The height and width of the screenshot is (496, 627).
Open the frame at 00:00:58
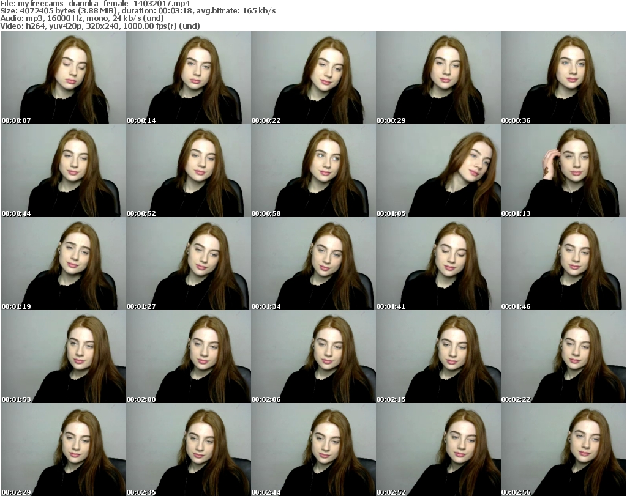point(313,171)
